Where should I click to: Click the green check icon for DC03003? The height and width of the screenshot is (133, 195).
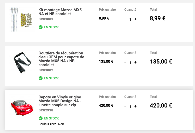click(40, 27)
